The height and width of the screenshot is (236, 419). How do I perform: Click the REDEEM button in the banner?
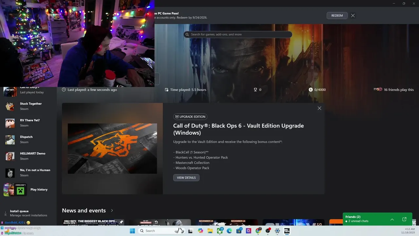click(x=337, y=15)
